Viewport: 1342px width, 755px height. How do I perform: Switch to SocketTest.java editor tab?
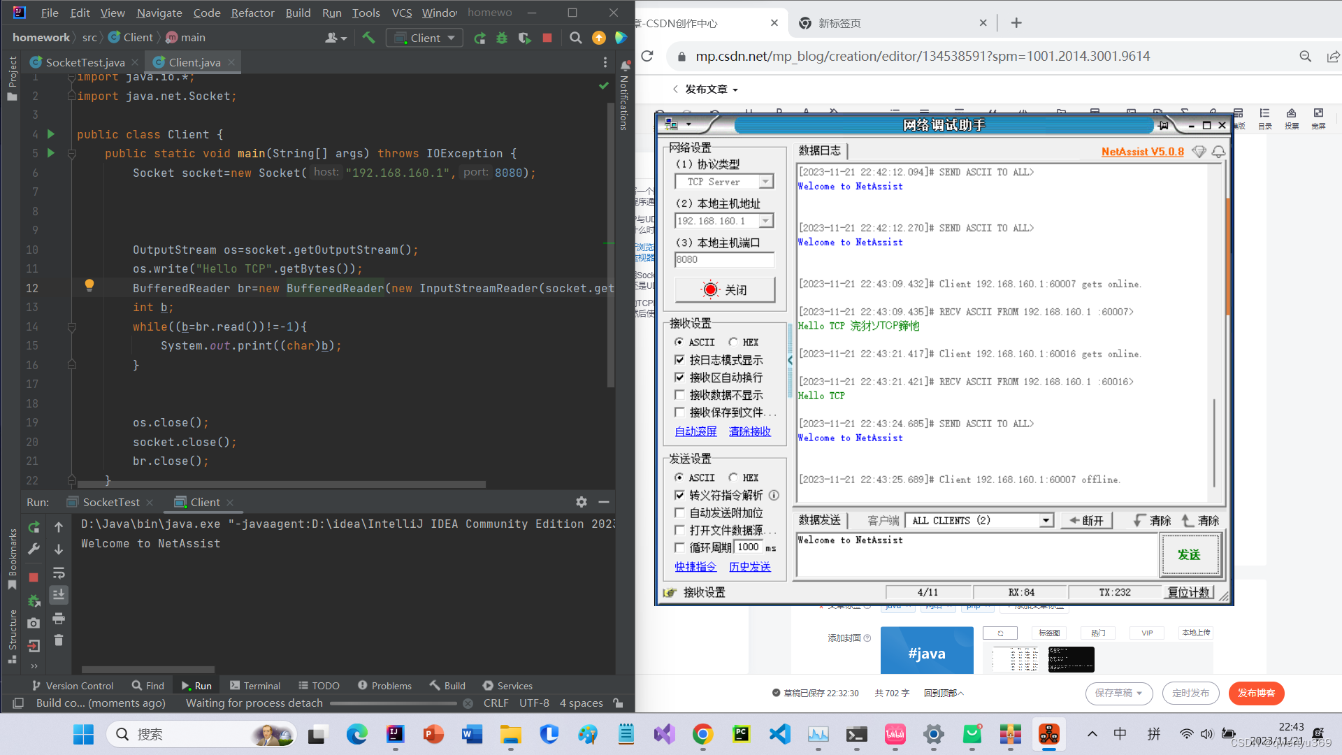click(x=85, y=62)
